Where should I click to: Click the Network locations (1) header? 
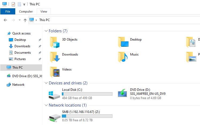coord(68,105)
